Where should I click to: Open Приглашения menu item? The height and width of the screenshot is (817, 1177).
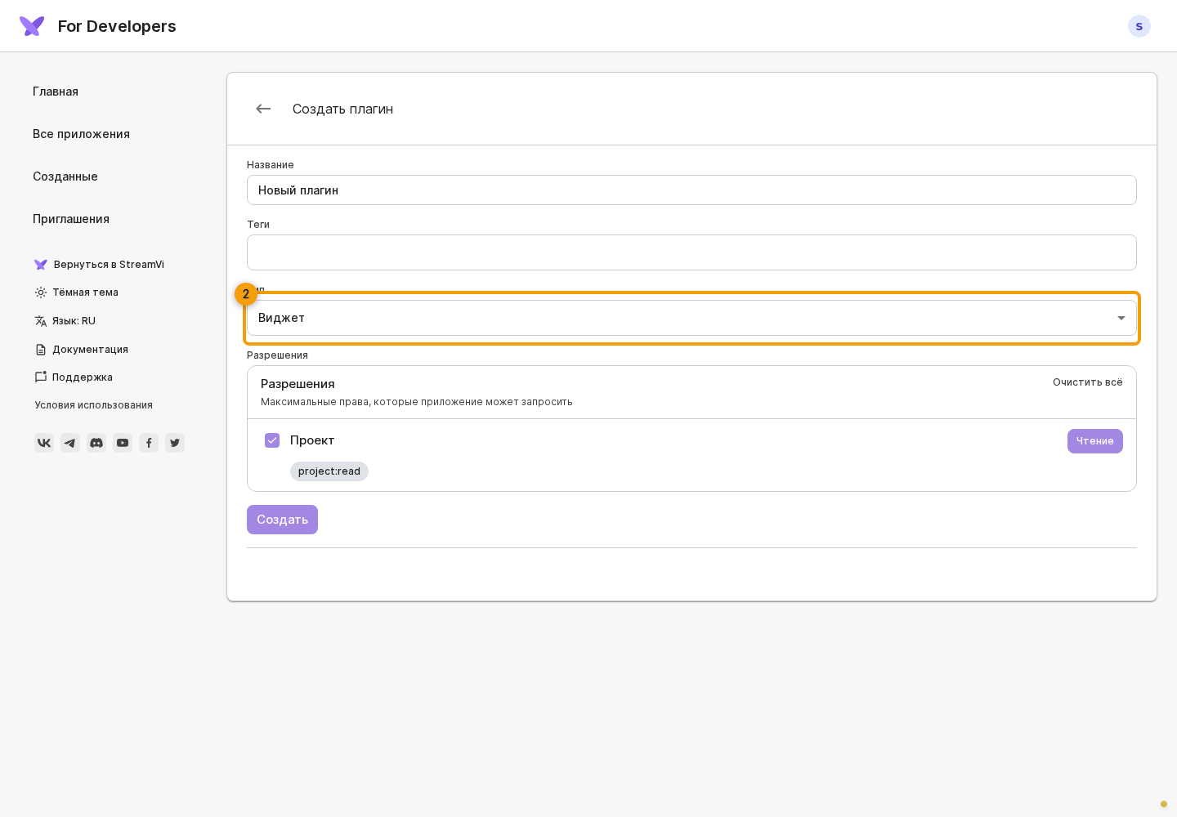click(71, 219)
